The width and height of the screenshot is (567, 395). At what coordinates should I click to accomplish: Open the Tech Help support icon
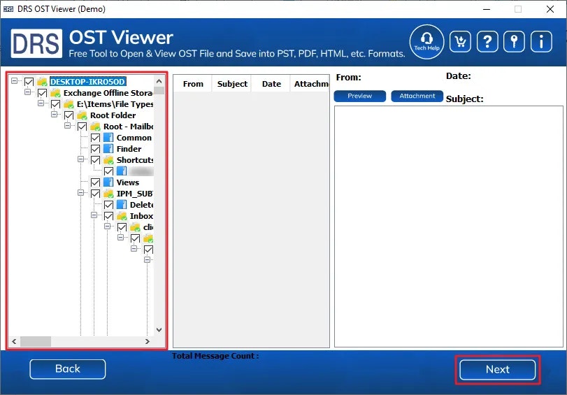(x=426, y=42)
